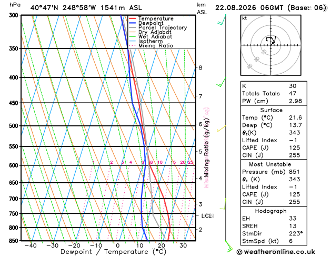Click the Totals Totals value 47

(x=293, y=93)
